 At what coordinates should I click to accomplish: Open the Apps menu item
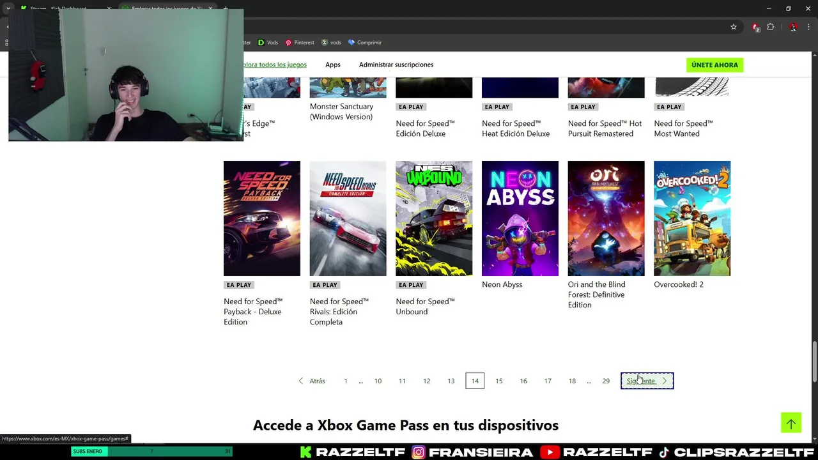tap(333, 65)
